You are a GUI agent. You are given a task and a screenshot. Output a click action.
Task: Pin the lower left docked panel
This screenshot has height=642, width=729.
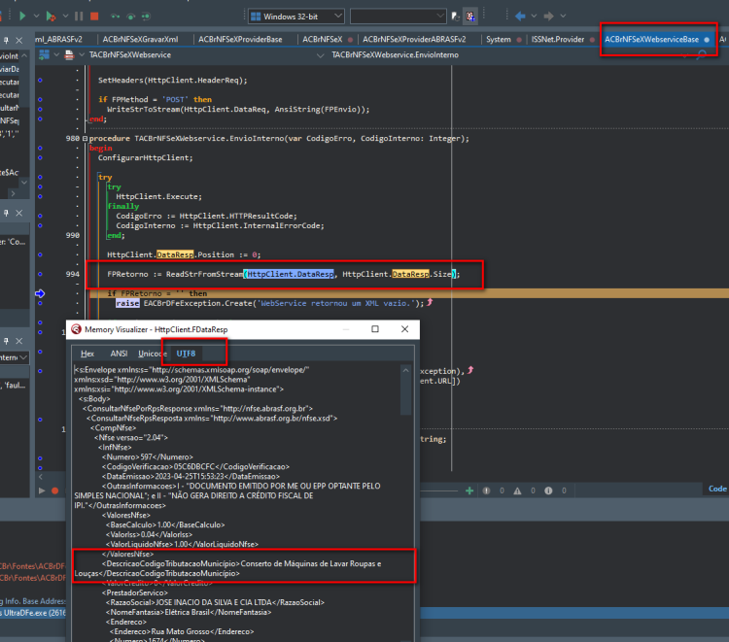pyautogui.click(x=6, y=341)
